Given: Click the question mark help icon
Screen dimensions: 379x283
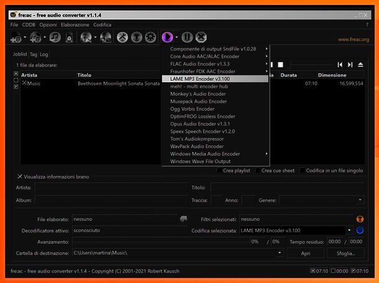Looking at the screenshot, I should point(367,25).
